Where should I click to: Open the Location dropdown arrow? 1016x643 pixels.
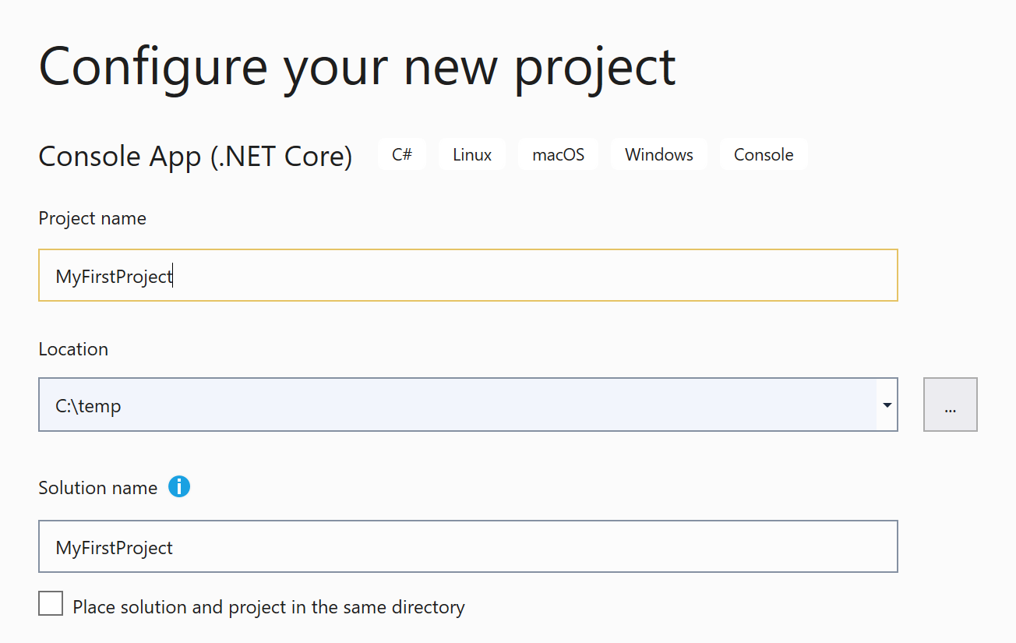click(887, 405)
